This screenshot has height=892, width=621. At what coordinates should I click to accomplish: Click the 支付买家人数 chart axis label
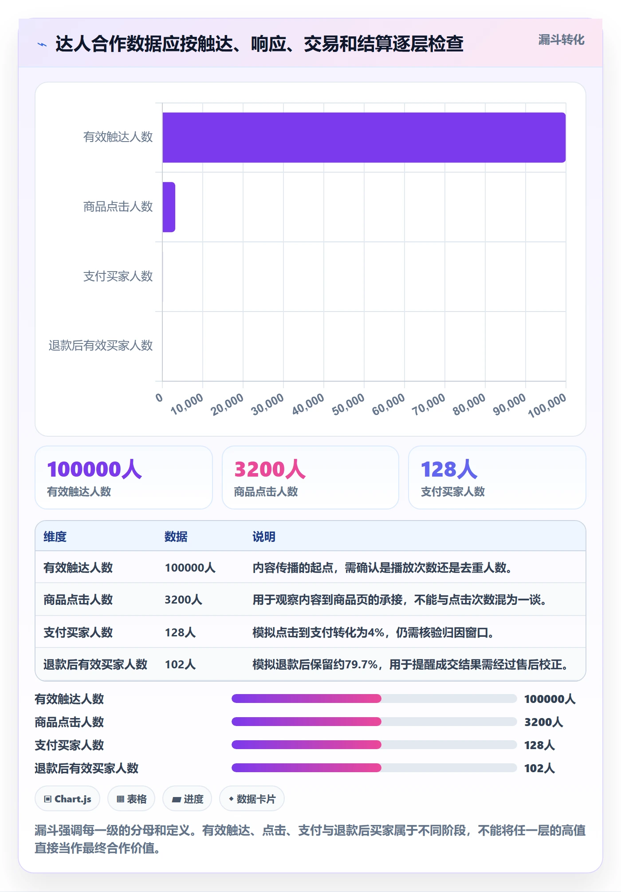pos(118,276)
